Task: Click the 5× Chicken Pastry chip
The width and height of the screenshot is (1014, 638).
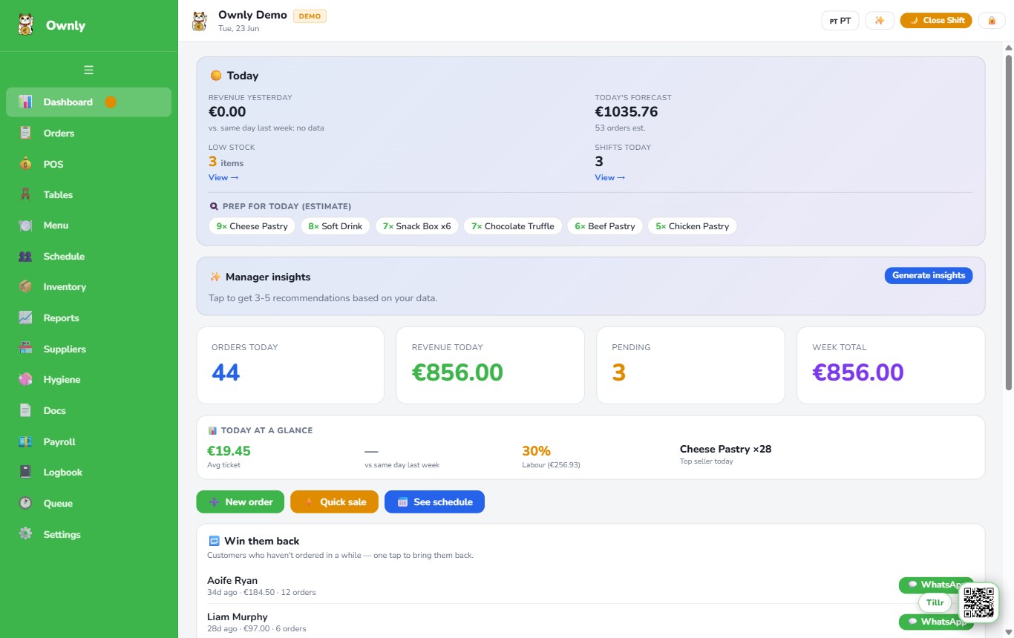Action: pyautogui.click(x=693, y=226)
